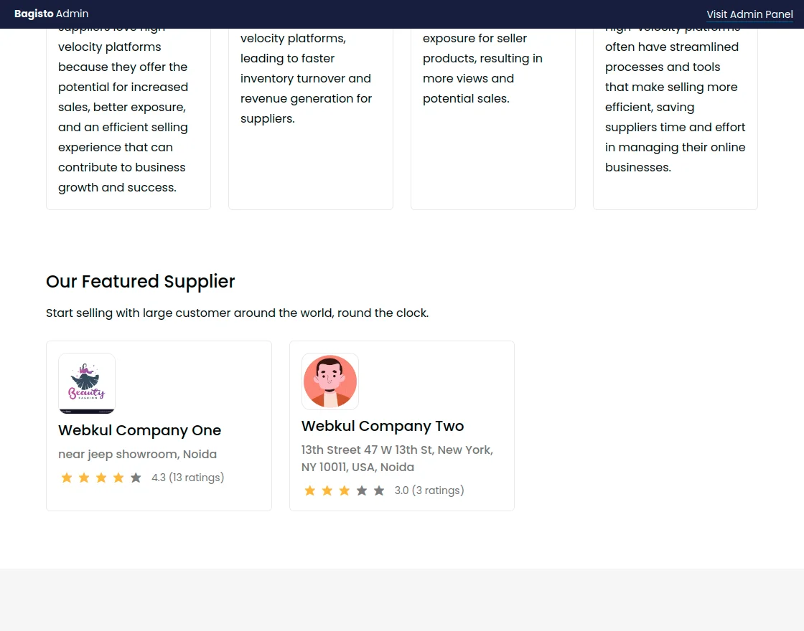This screenshot has height=631, width=804.
Task: Select the third star of Webkul Company Two rating
Action: 344,490
